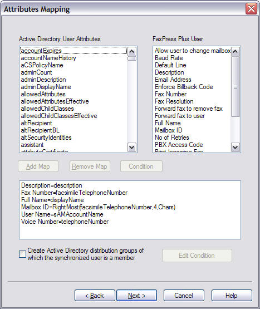Image resolution: width=260 pixels, height=309 pixels.
Task: Open Help for Attributes Mapping
Action: click(232, 296)
